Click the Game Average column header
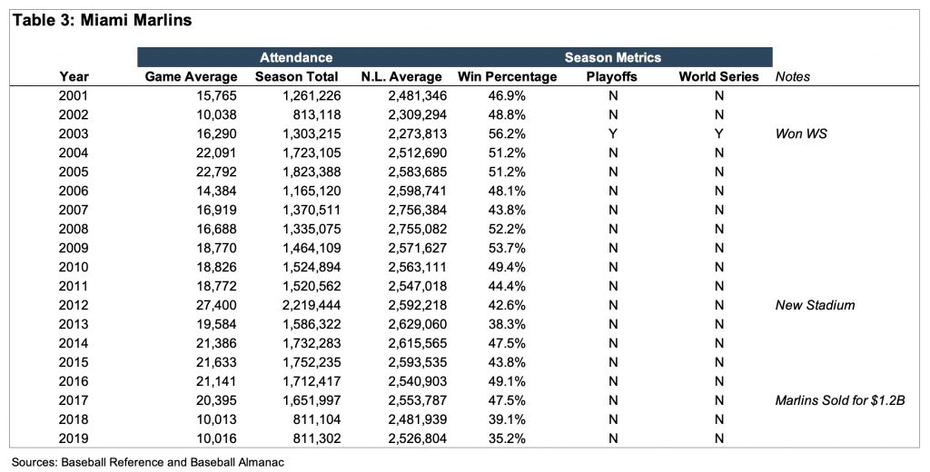930x472 pixels. coord(191,77)
